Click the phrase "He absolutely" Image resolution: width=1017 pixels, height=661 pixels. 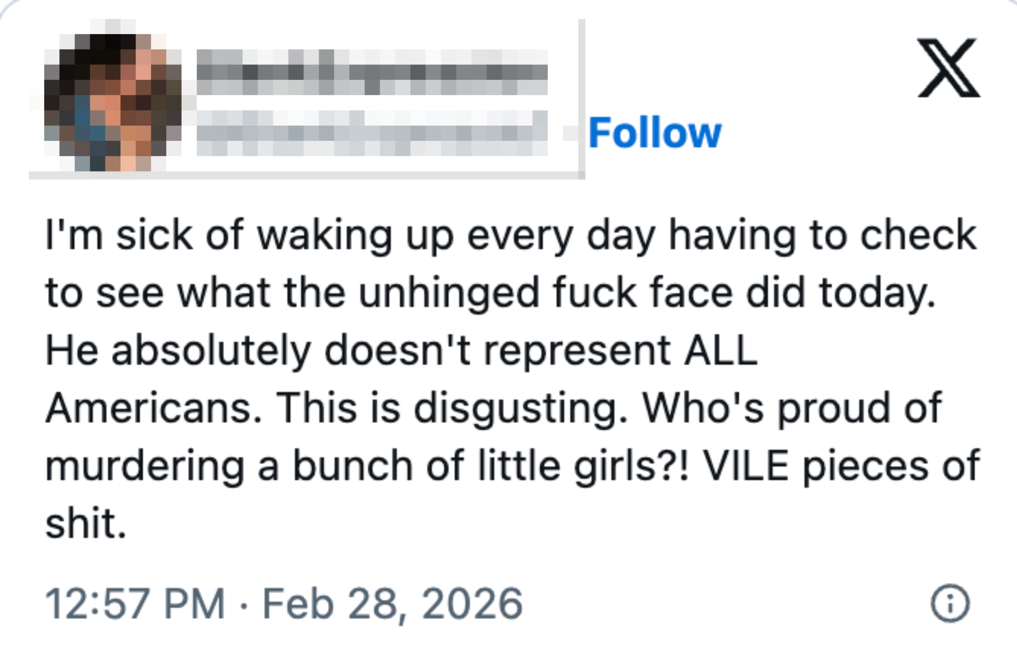(x=178, y=351)
